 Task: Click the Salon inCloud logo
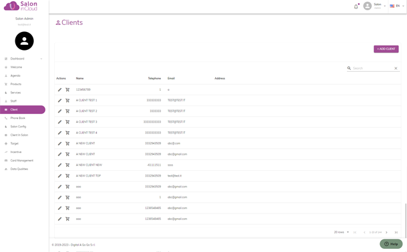[20, 6]
